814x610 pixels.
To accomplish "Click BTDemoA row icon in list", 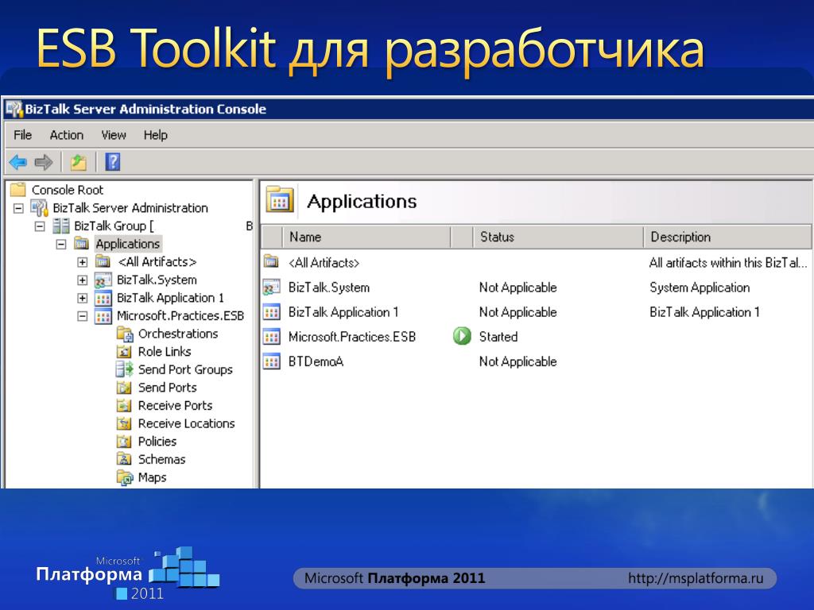I will click(x=272, y=361).
